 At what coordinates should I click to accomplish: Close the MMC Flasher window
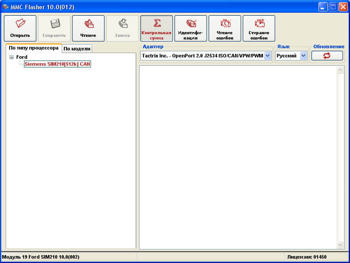pyautogui.click(x=343, y=7)
